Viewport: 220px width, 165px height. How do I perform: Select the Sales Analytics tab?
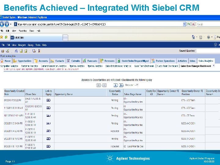(206, 61)
